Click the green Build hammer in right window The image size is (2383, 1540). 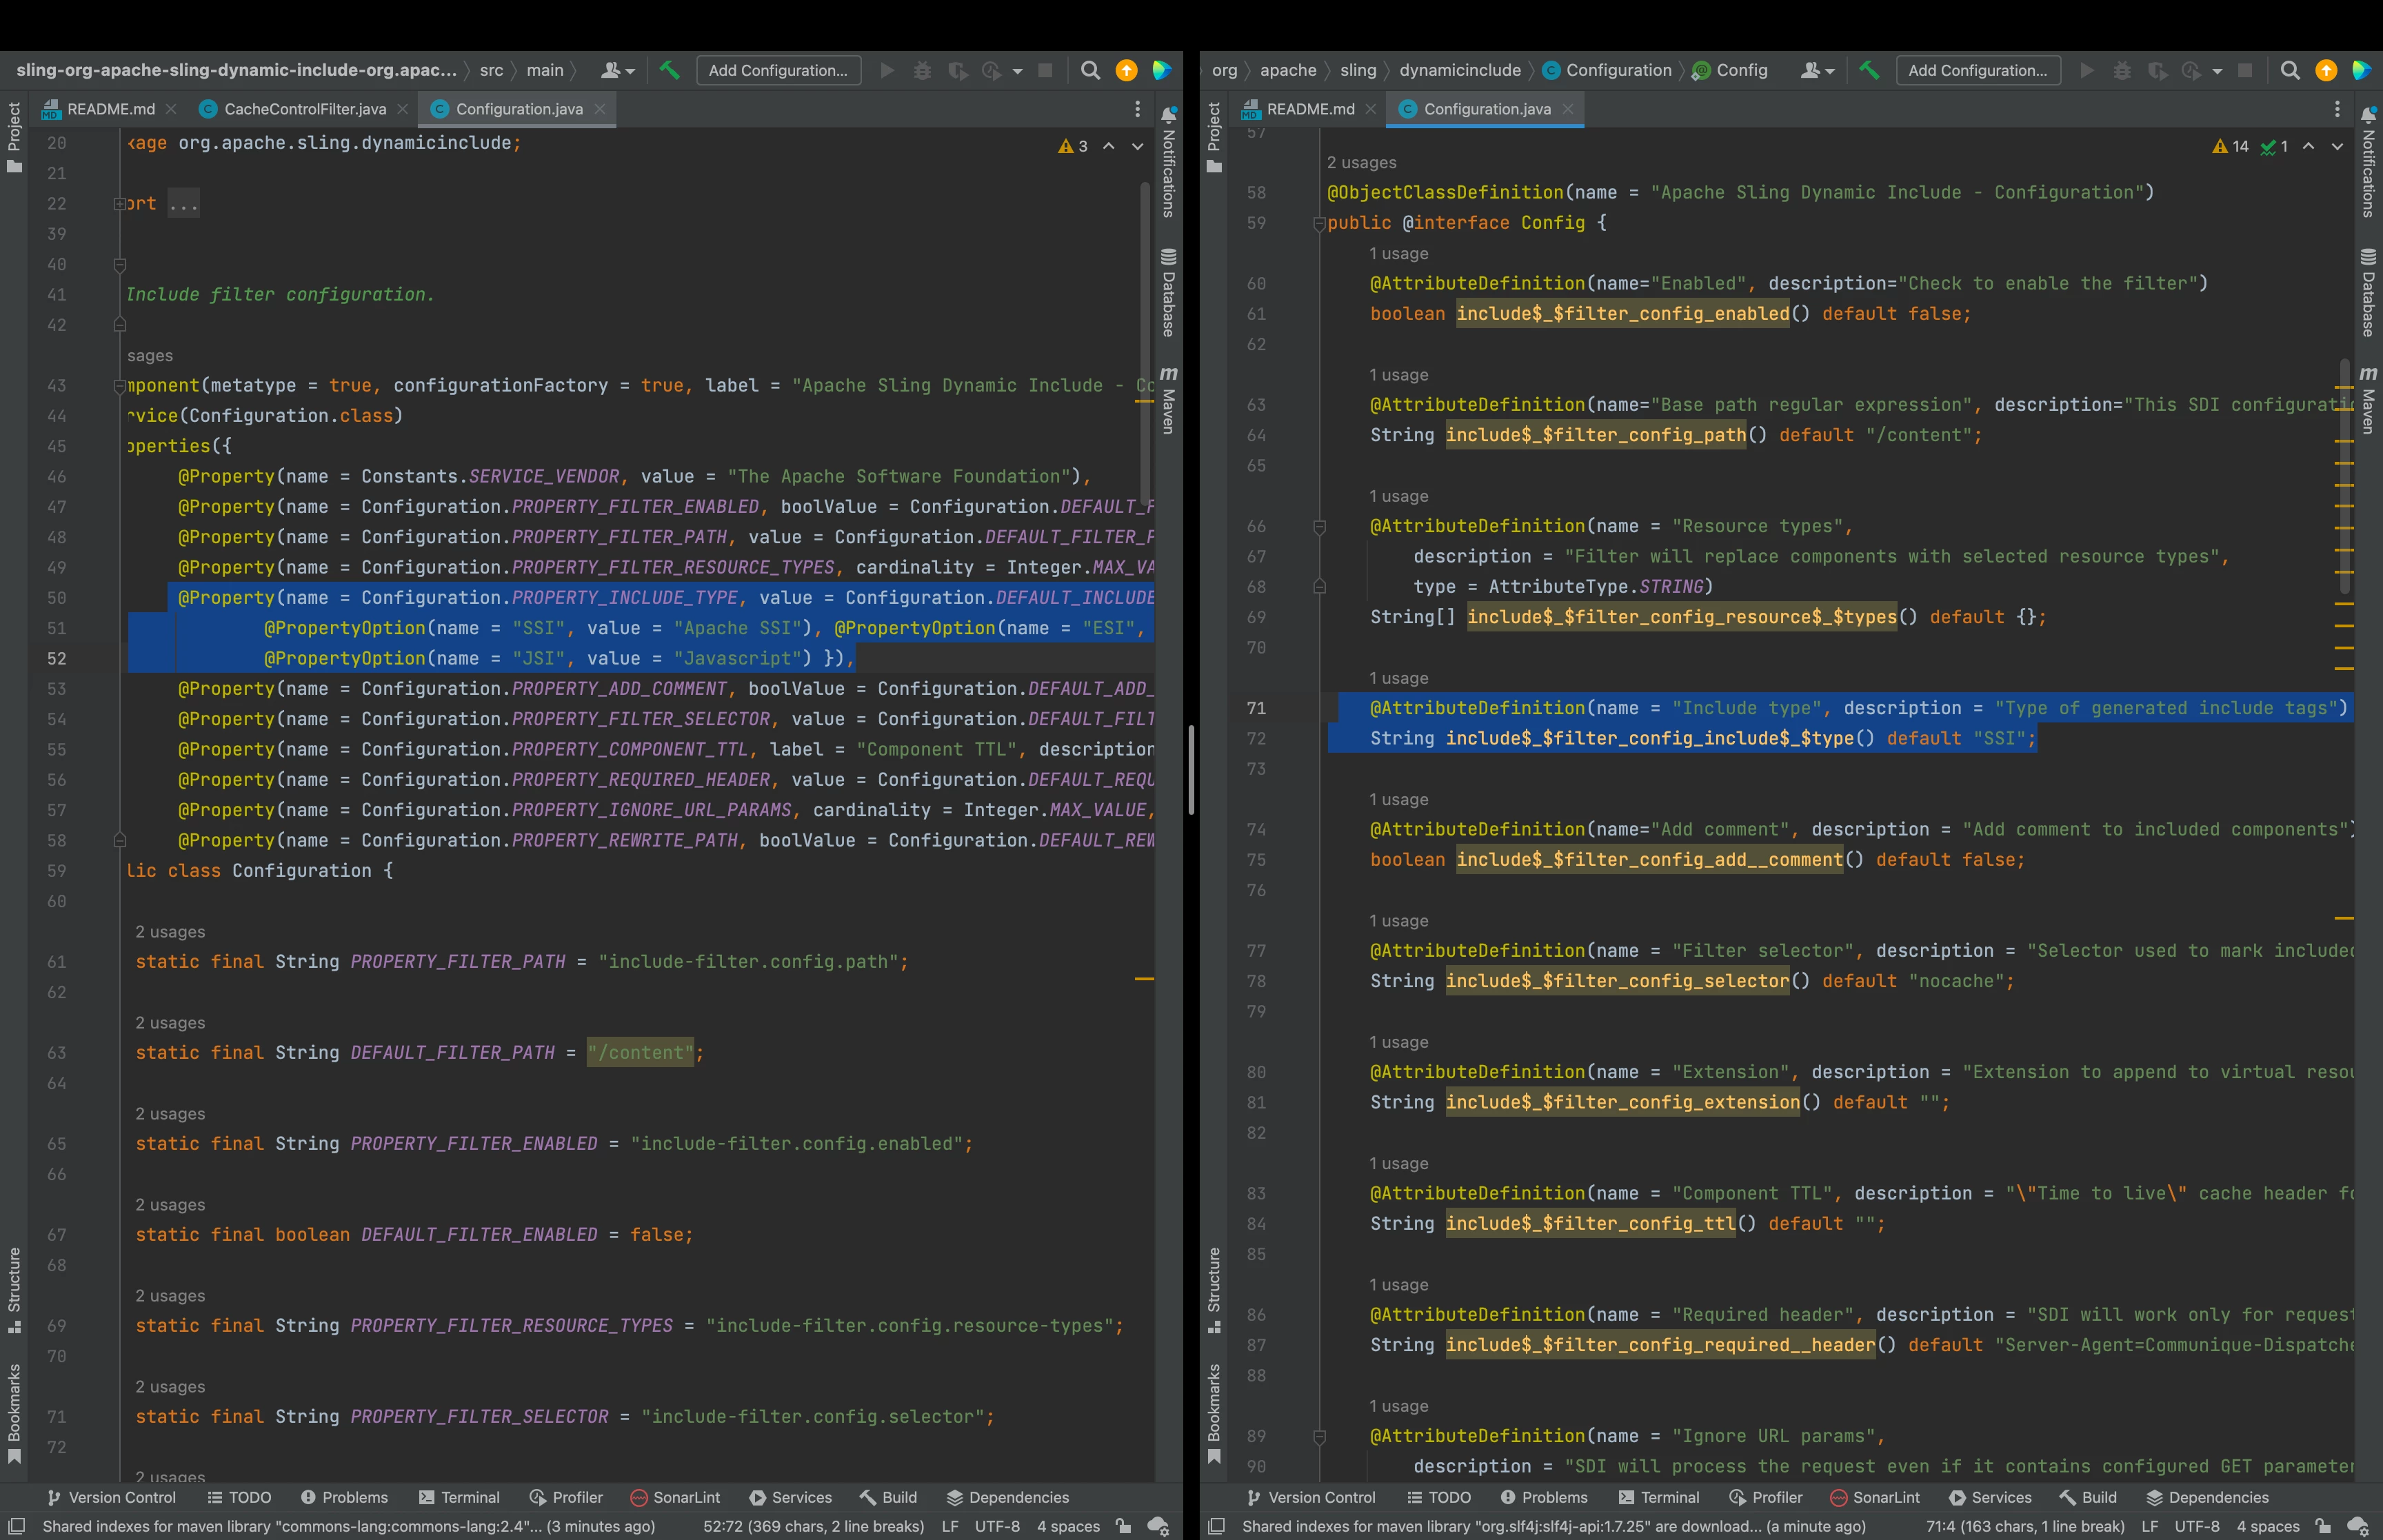point(1869,70)
